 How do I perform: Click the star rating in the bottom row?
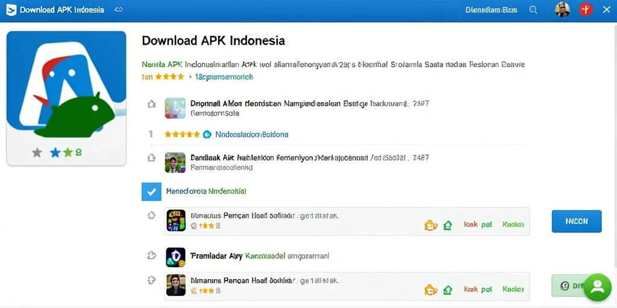coord(209,291)
